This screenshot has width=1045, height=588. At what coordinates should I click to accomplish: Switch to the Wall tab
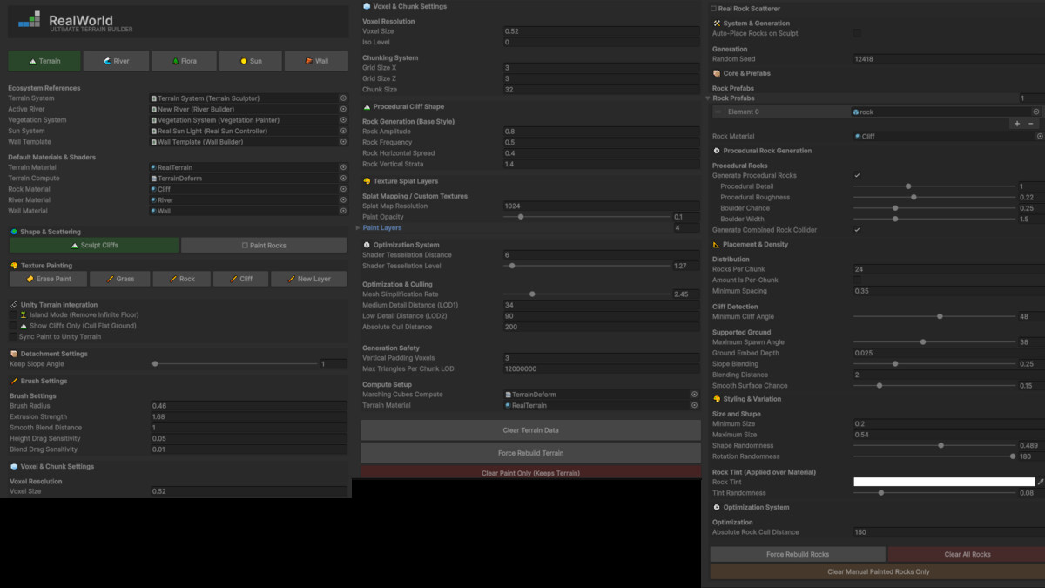316,61
